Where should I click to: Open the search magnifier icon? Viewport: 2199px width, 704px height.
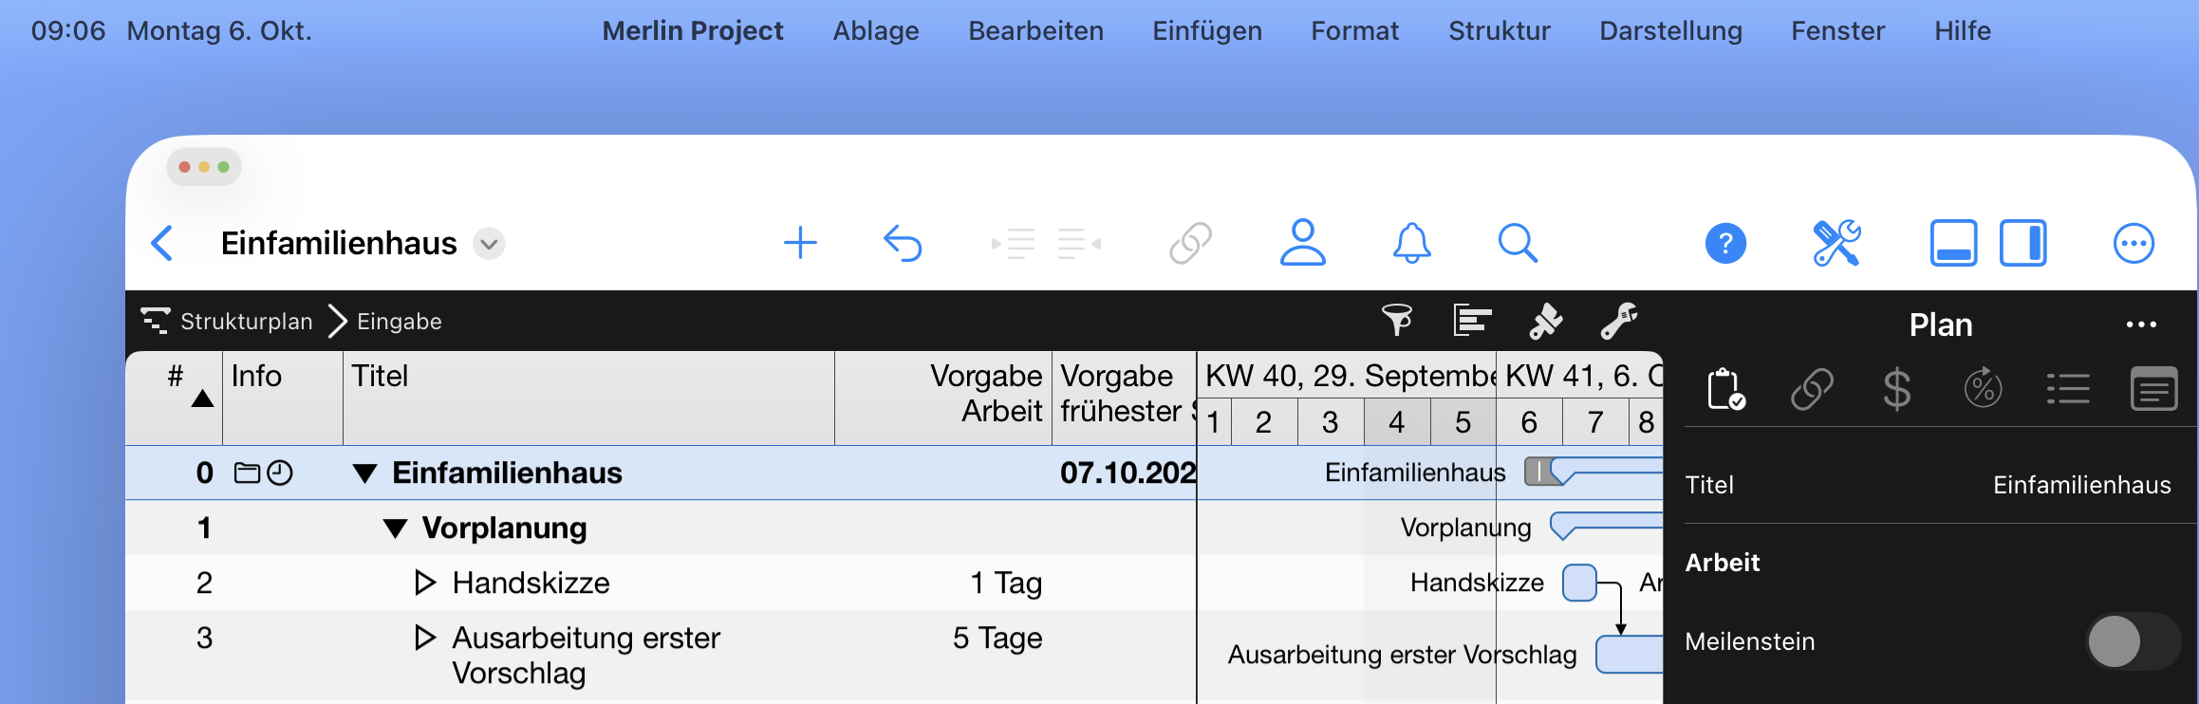[x=1518, y=243]
